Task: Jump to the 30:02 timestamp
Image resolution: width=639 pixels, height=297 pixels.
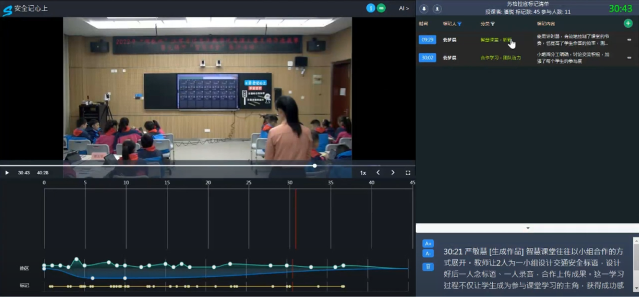Action: [x=427, y=58]
